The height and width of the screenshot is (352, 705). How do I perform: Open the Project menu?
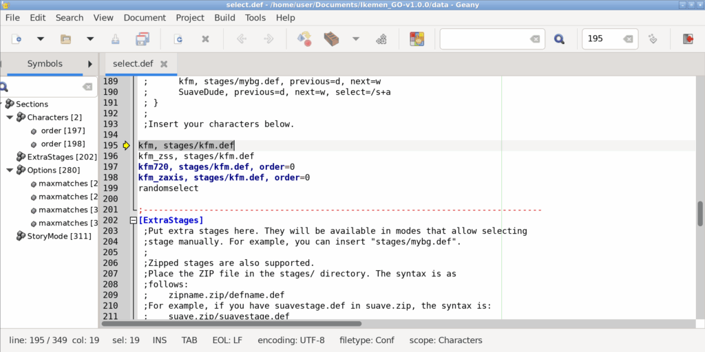190,17
